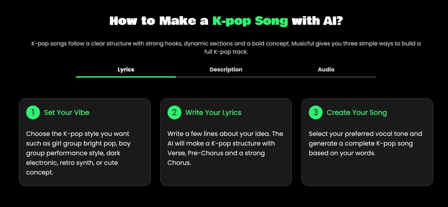Screen dimensions: 448x207
Task: Click the gray indicator bar under Audio
Action: pyautogui.click(x=326, y=77)
